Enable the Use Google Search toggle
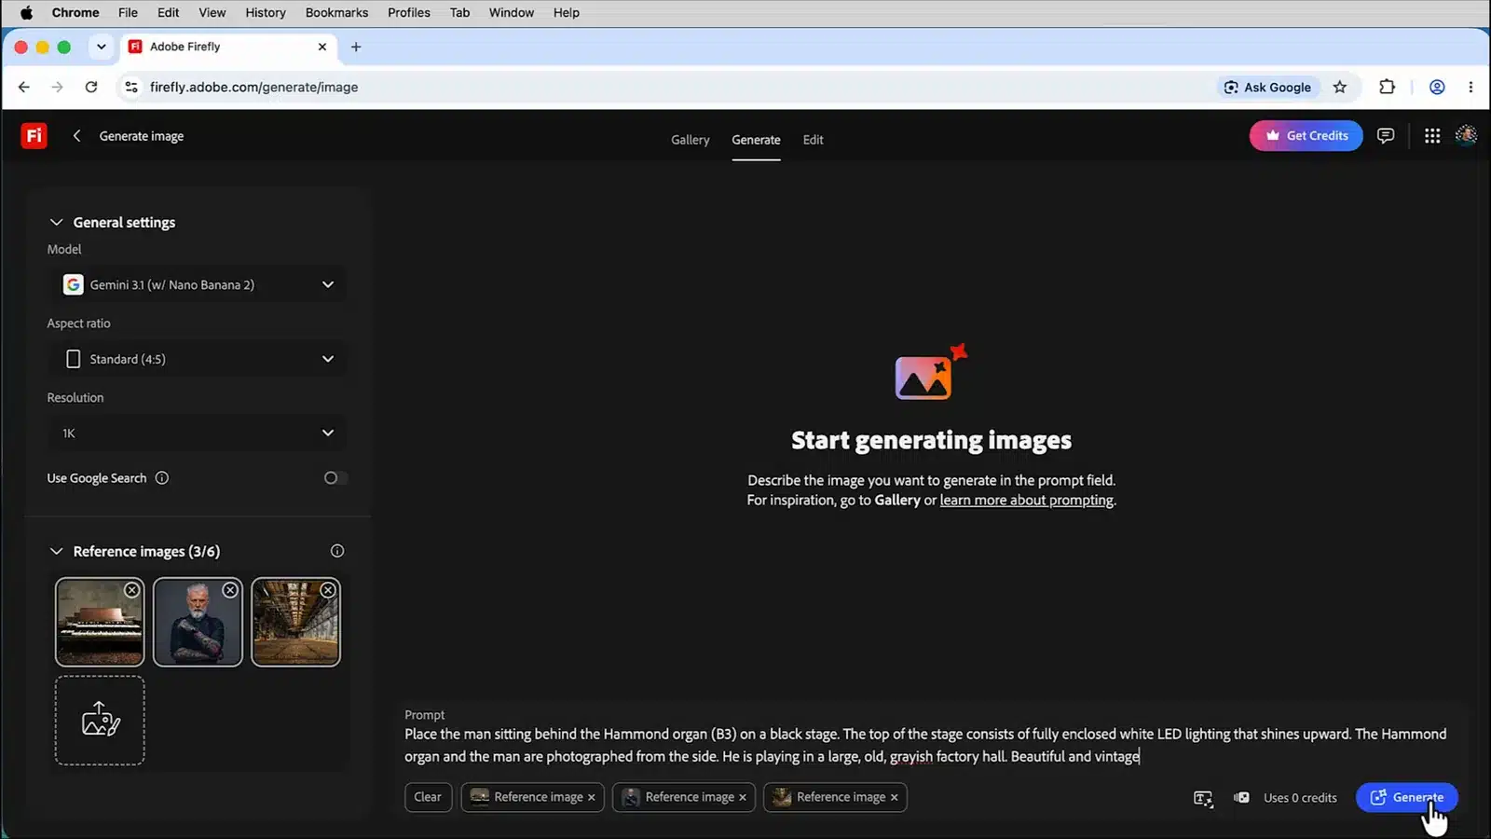The image size is (1491, 839). (335, 478)
